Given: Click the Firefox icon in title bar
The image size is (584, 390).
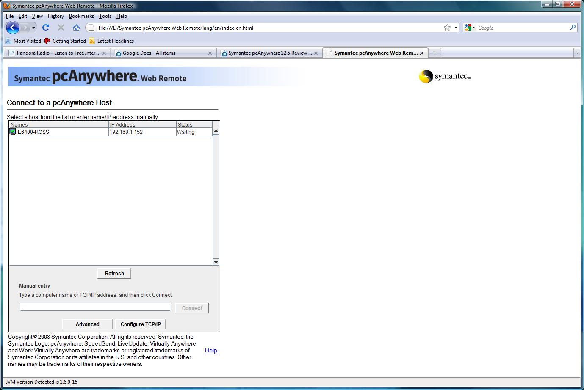Looking at the screenshot, I should [7, 6].
